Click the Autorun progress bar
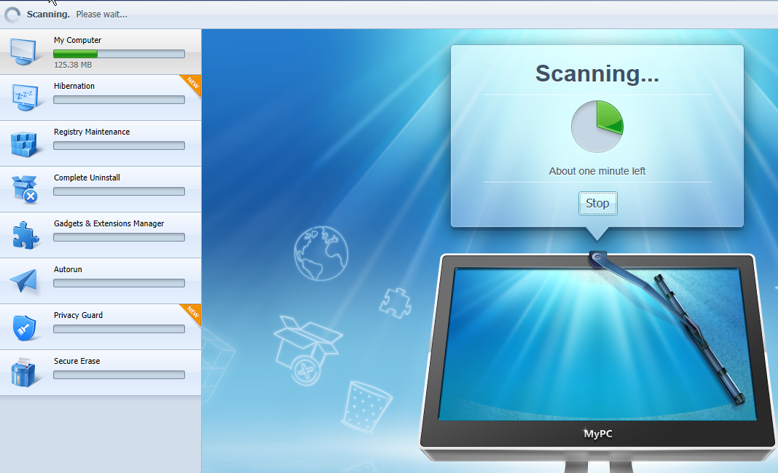This screenshot has height=473, width=778. [119, 283]
